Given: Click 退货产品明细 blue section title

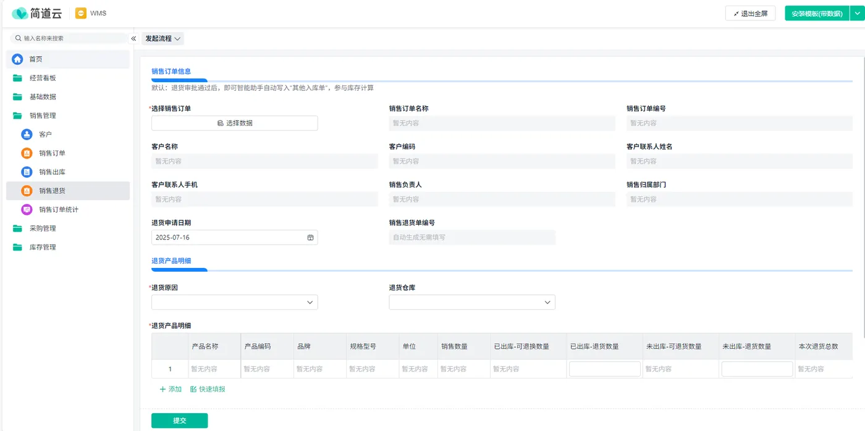Looking at the screenshot, I should point(171,261).
